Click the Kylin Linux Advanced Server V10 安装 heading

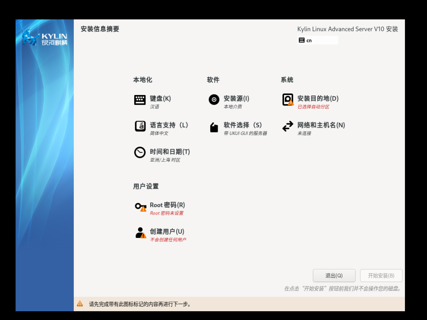pyautogui.click(x=347, y=29)
